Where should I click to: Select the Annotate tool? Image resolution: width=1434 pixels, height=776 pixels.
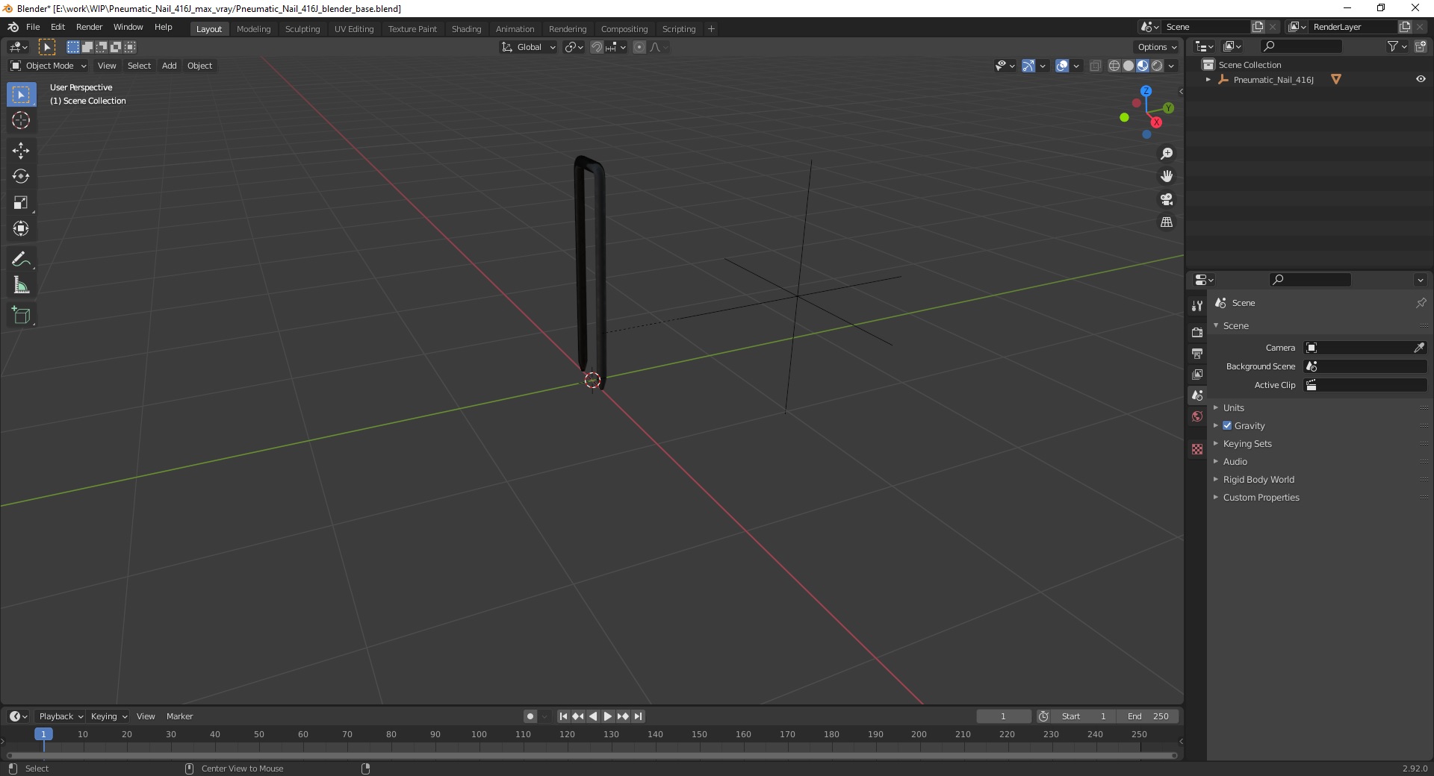(x=21, y=260)
